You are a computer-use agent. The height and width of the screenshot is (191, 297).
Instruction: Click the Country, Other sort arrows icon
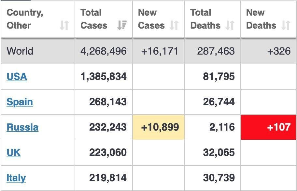(x=64, y=25)
